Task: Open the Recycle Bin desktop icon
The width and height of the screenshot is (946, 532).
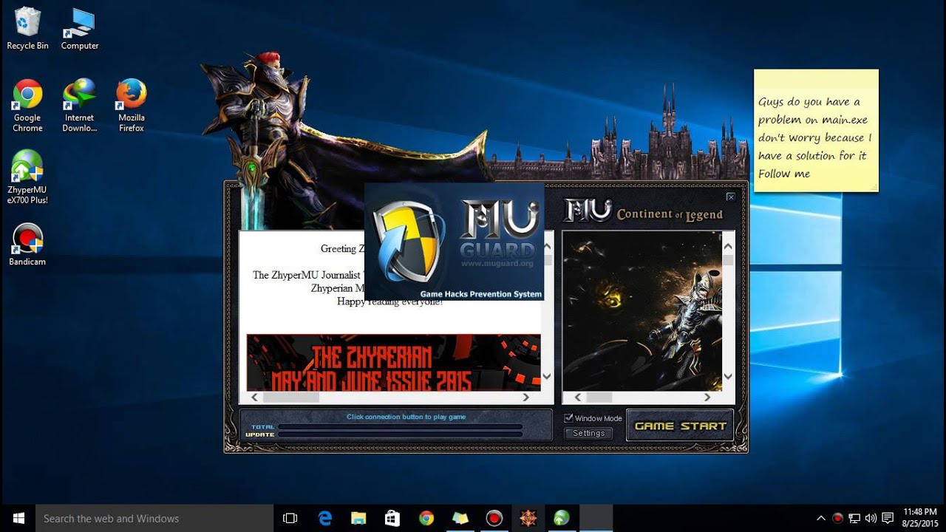Action: 27,30
